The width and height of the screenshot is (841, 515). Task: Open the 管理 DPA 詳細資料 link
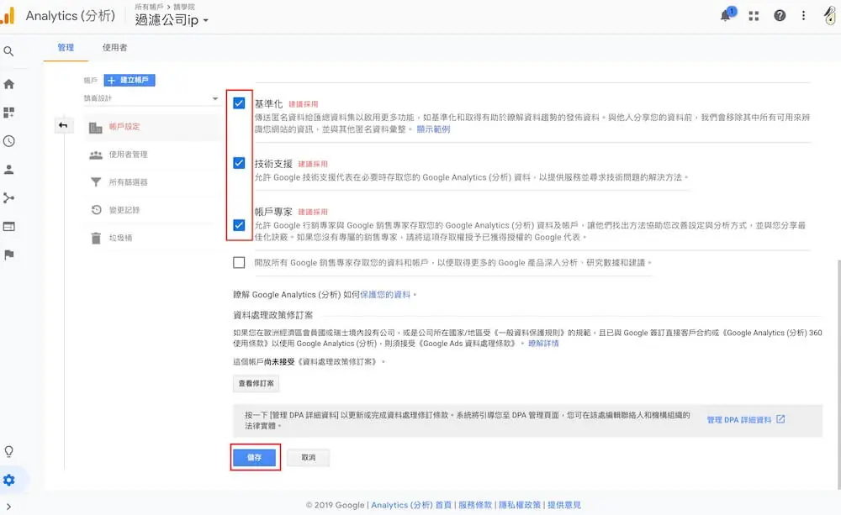[x=739, y=419]
